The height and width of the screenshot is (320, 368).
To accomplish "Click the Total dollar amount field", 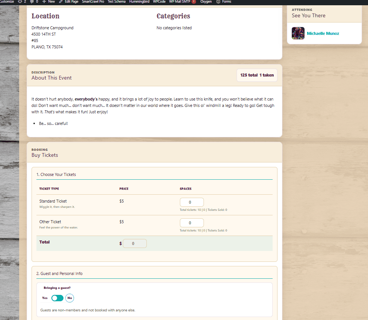I will coord(135,243).
